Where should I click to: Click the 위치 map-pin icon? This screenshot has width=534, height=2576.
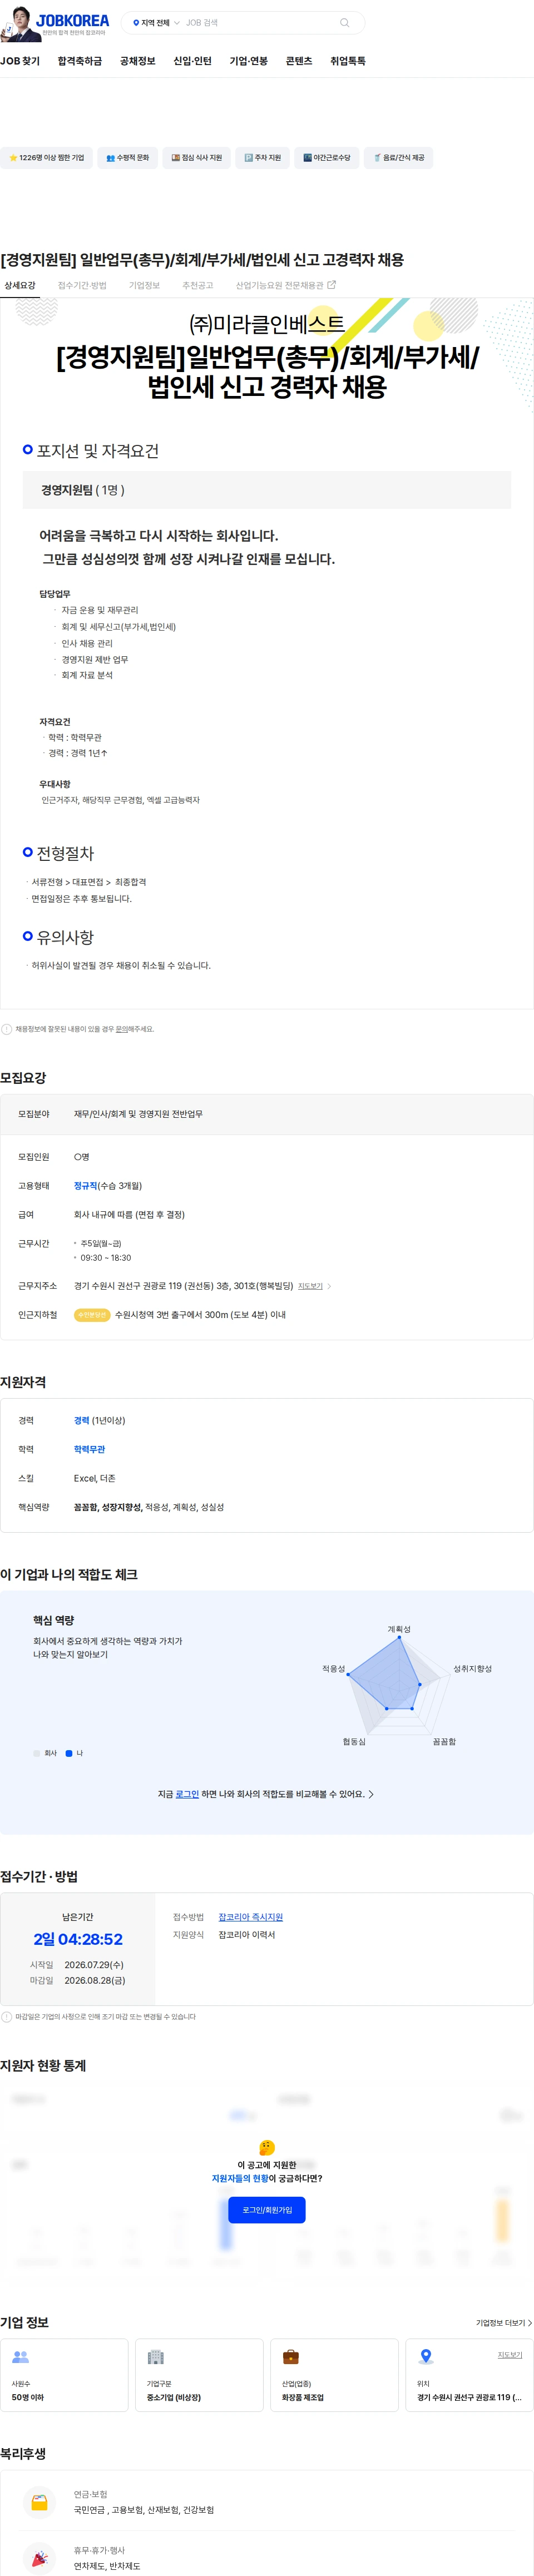pyautogui.click(x=426, y=2357)
